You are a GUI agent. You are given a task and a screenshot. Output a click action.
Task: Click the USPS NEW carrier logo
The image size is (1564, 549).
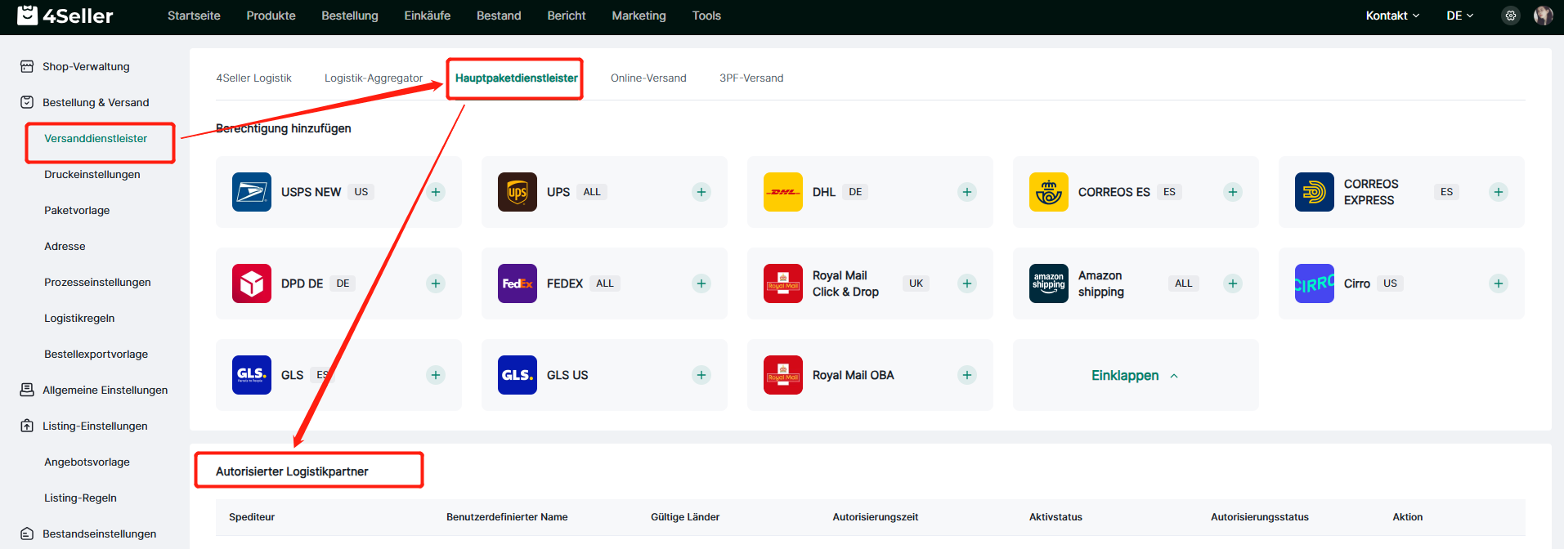pos(252,192)
